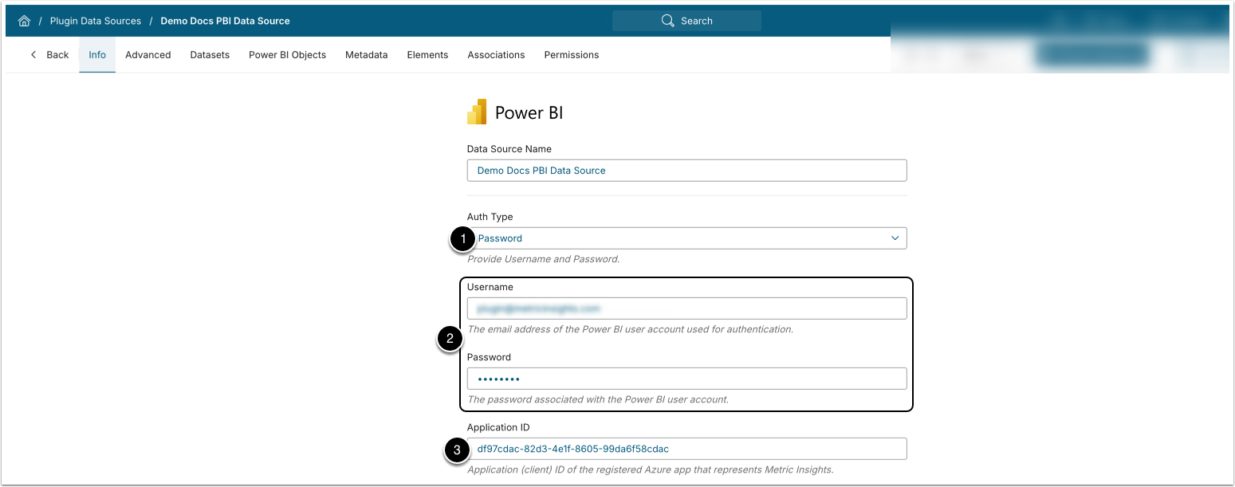Viewport: 1235px width, 487px height.
Task: Open the Datasets tab
Action: point(210,55)
